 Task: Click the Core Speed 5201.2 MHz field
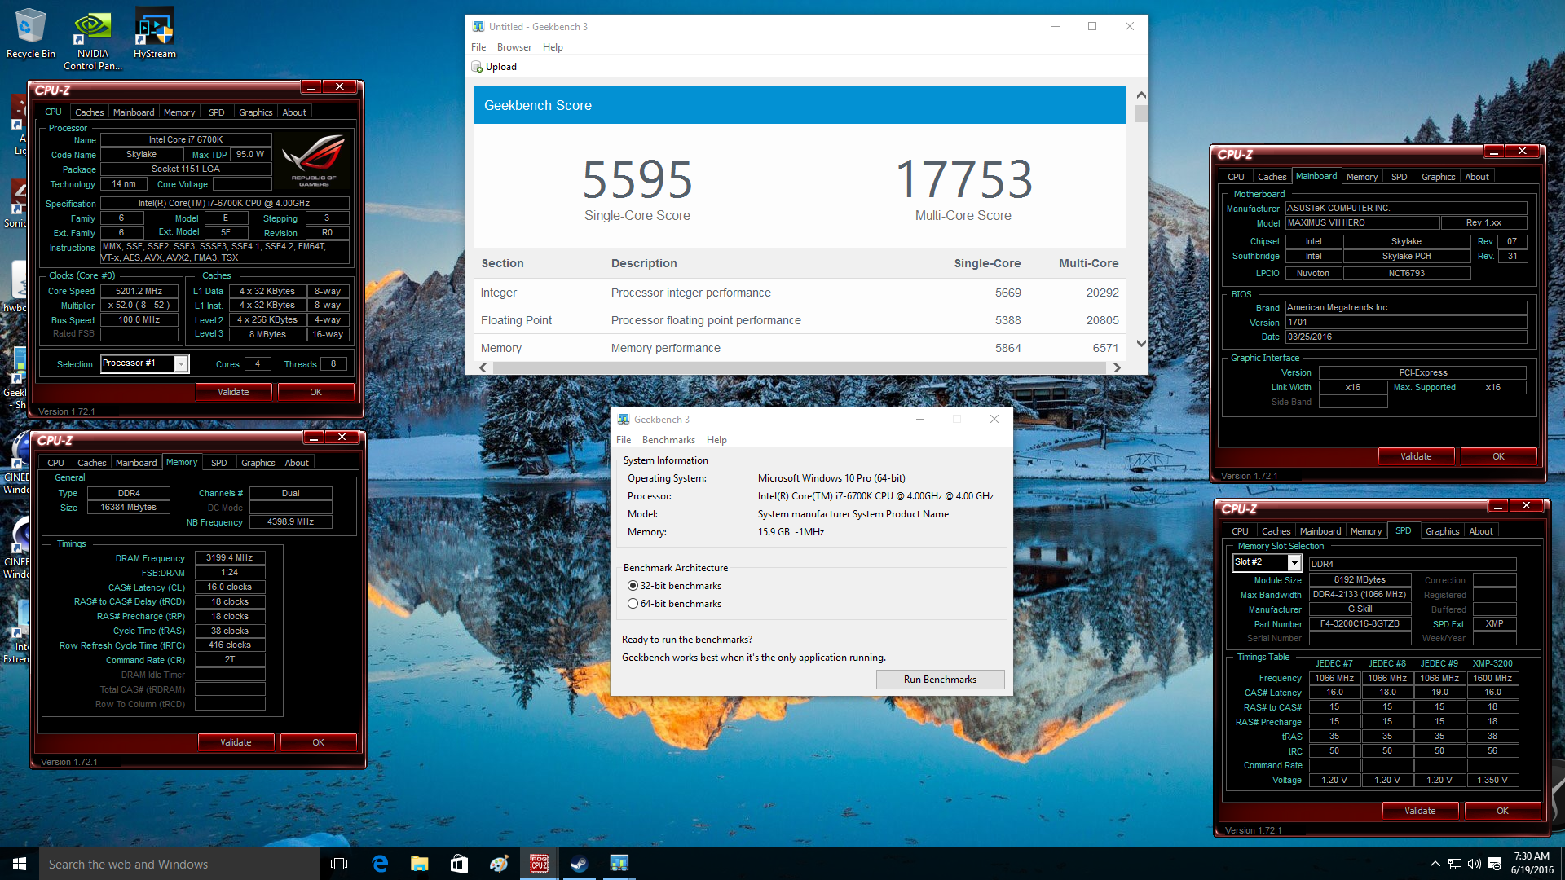(139, 291)
